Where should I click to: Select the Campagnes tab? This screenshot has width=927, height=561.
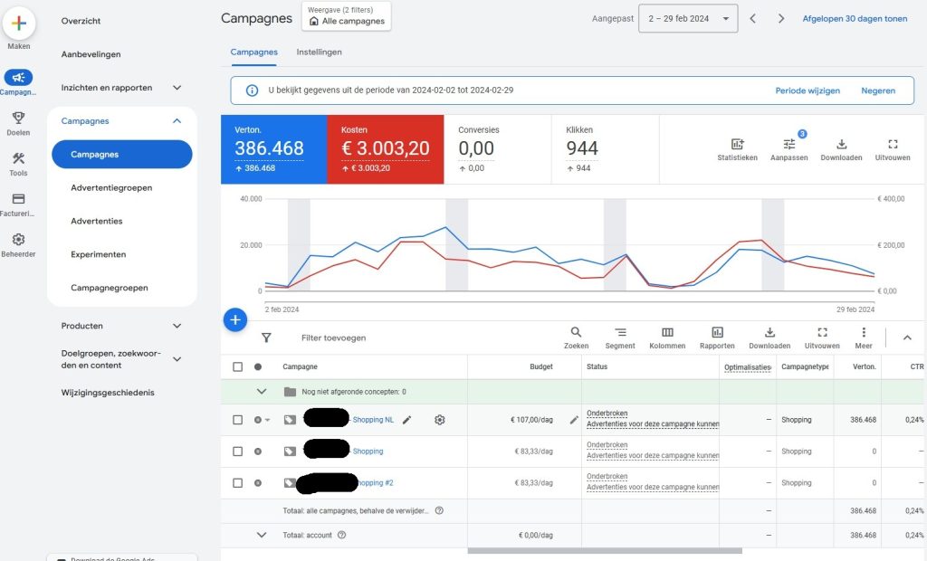(x=253, y=52)
